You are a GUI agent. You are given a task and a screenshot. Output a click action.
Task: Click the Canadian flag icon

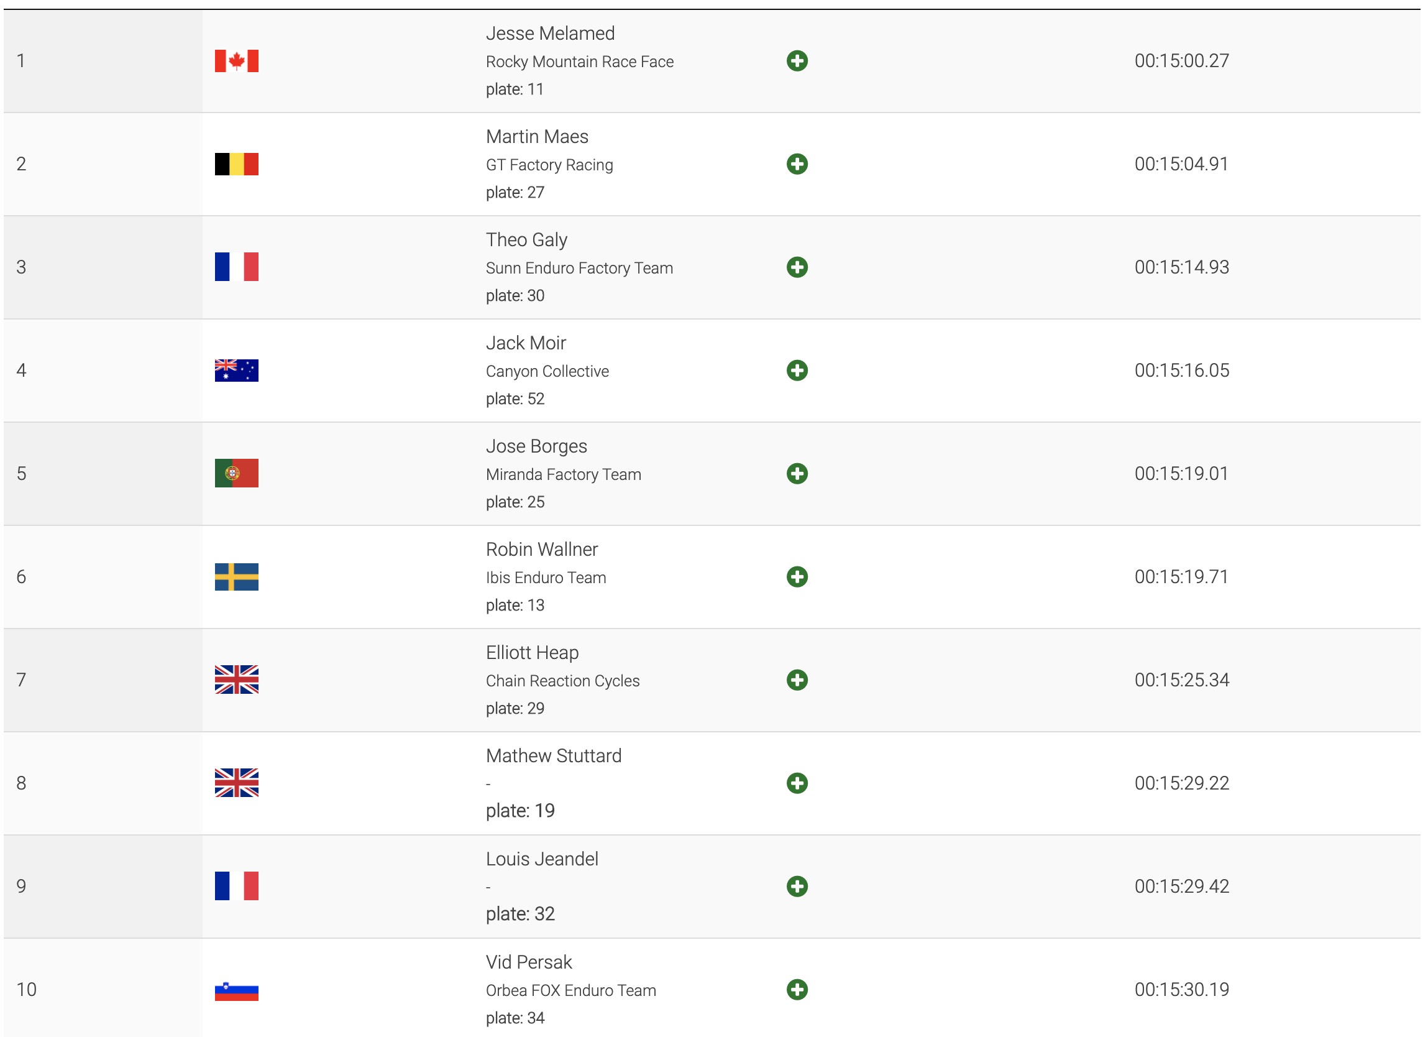tap(236, 61)
